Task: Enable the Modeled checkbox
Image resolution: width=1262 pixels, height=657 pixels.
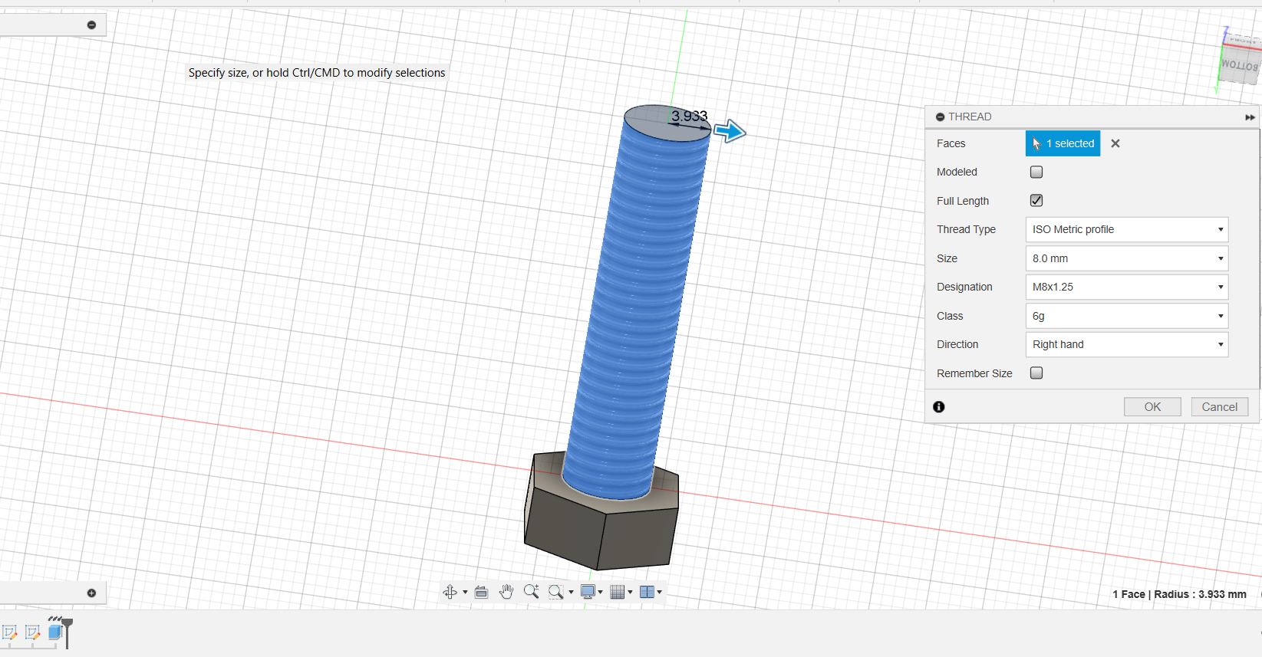Action: [x=1036, y=172]
